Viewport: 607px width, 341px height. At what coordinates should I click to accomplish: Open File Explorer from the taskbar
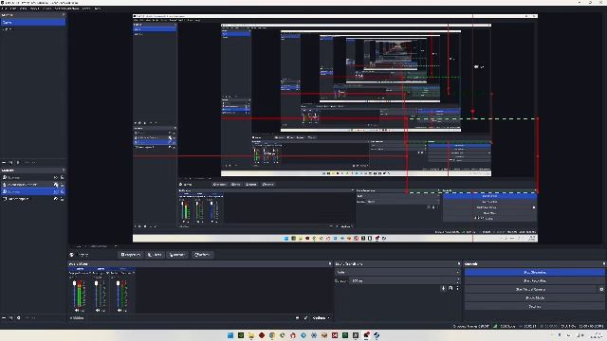pyautogui.click(x=251, y=335)
